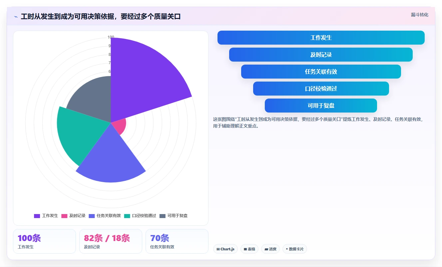Click the 可用于复盘 funnel bar

point(321,106)
